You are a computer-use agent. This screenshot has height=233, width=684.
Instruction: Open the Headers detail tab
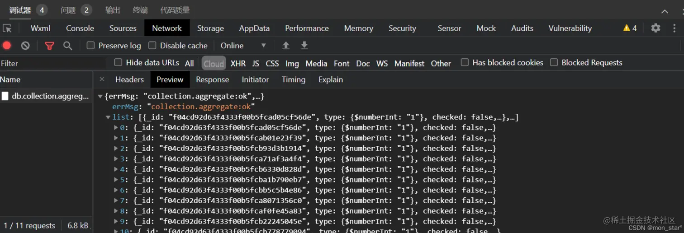point(129,79)
